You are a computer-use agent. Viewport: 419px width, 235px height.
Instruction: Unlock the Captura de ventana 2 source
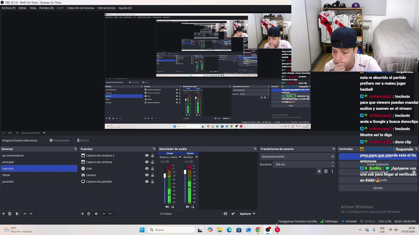(x=153, y=155)
